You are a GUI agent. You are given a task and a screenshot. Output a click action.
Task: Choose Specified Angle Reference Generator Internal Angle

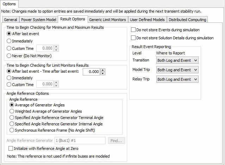click(x=12, y=124)
